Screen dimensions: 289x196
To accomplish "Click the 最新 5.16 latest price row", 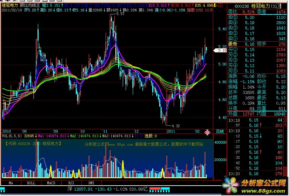I will pyautogui.click(x=241, y=44).
